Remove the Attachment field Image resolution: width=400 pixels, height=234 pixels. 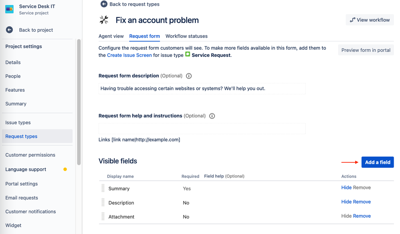(x=362, y=216)
